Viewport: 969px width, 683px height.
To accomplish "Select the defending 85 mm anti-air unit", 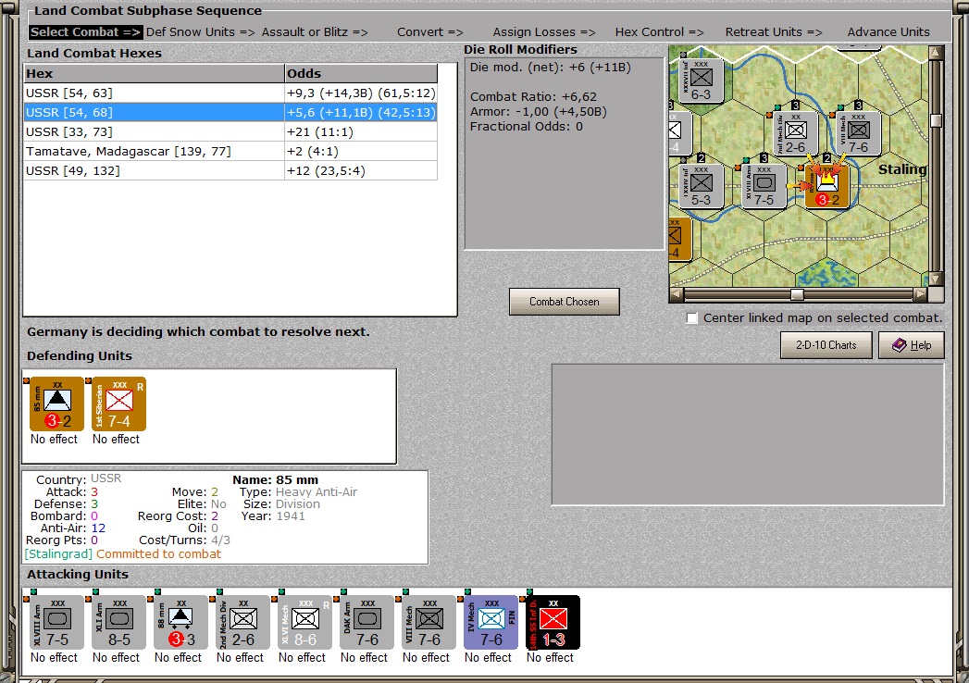I will pyautogui.click(x=56, y=404).
